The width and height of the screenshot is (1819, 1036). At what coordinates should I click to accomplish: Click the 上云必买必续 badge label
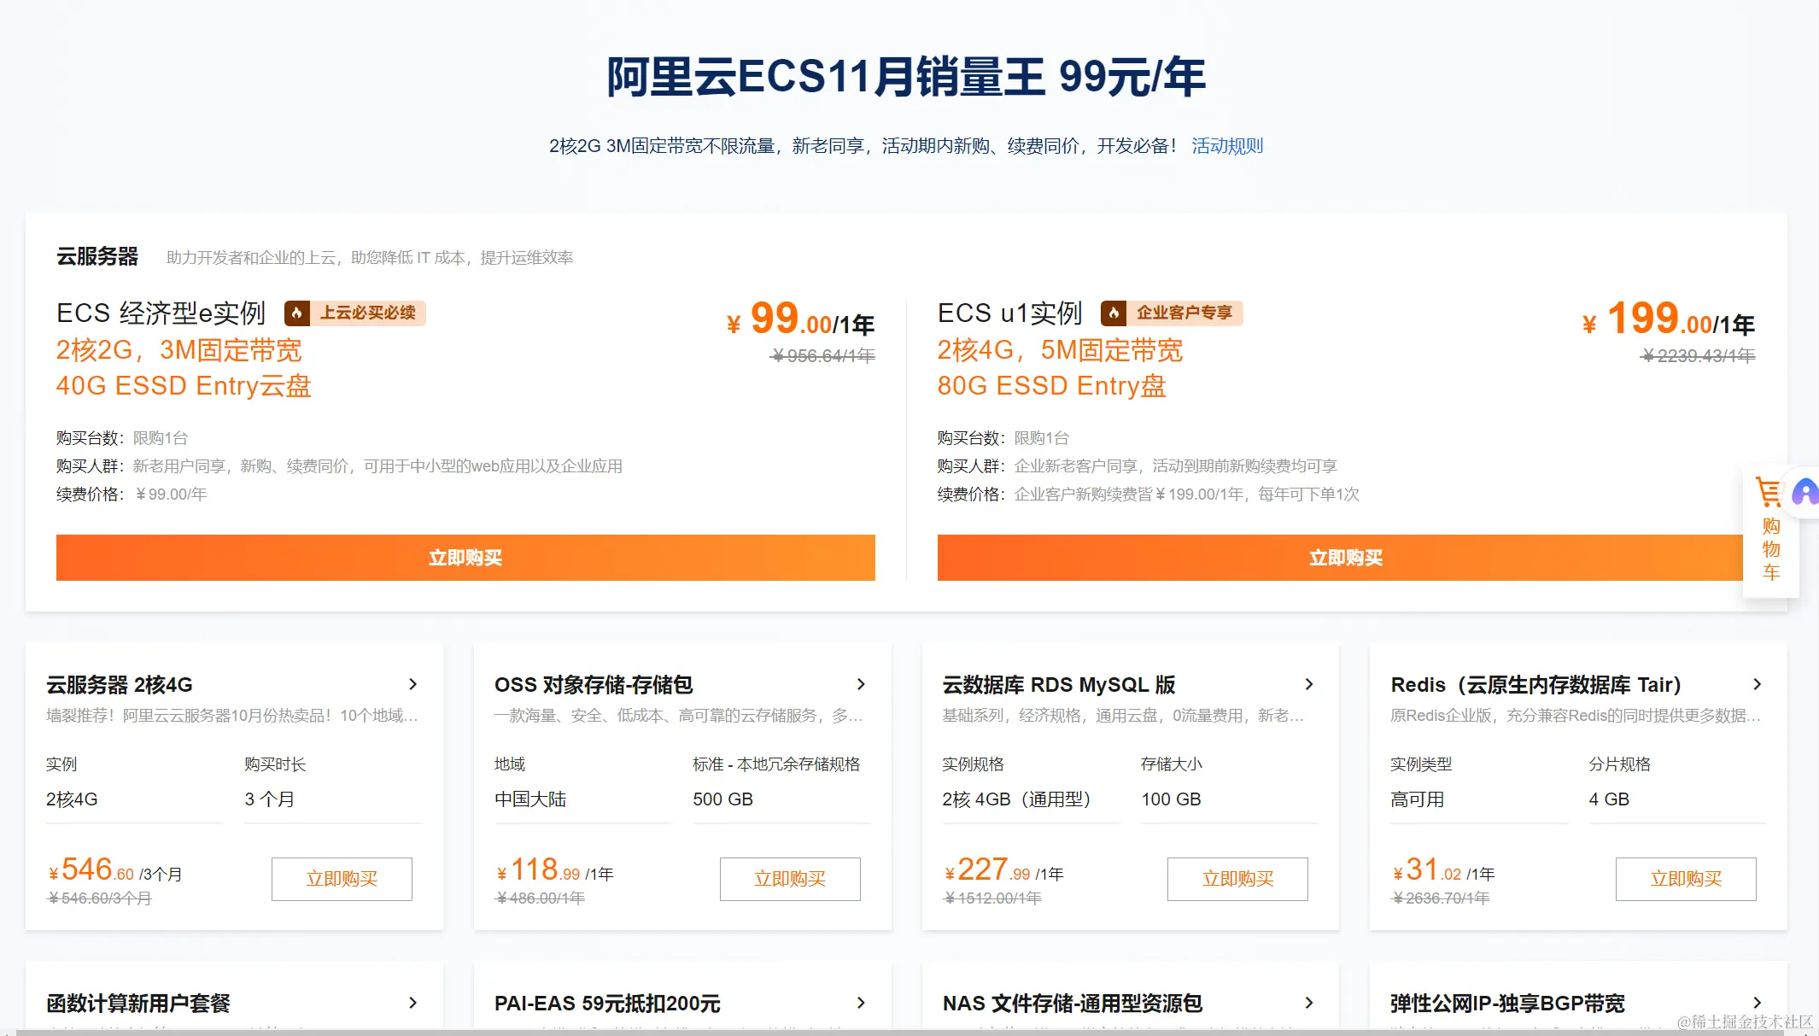pos(368,313)
